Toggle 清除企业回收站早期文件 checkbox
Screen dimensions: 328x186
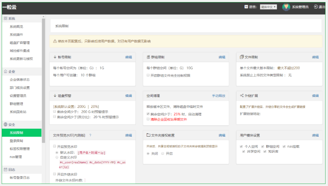148,119
